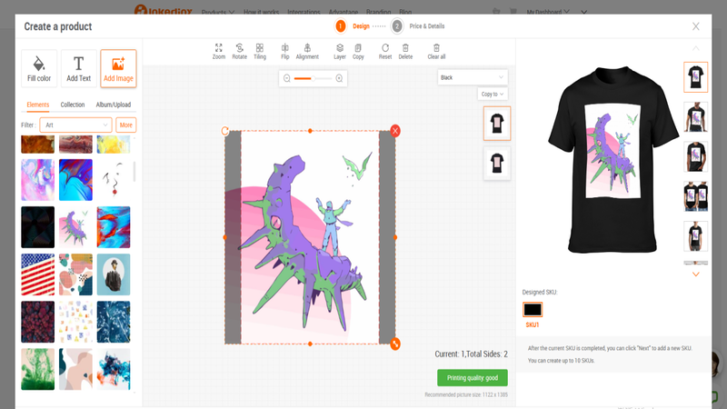This screenshot has height=409, width=727.
Task: Open the Layer tool
Action: click(x=340, y=51)
